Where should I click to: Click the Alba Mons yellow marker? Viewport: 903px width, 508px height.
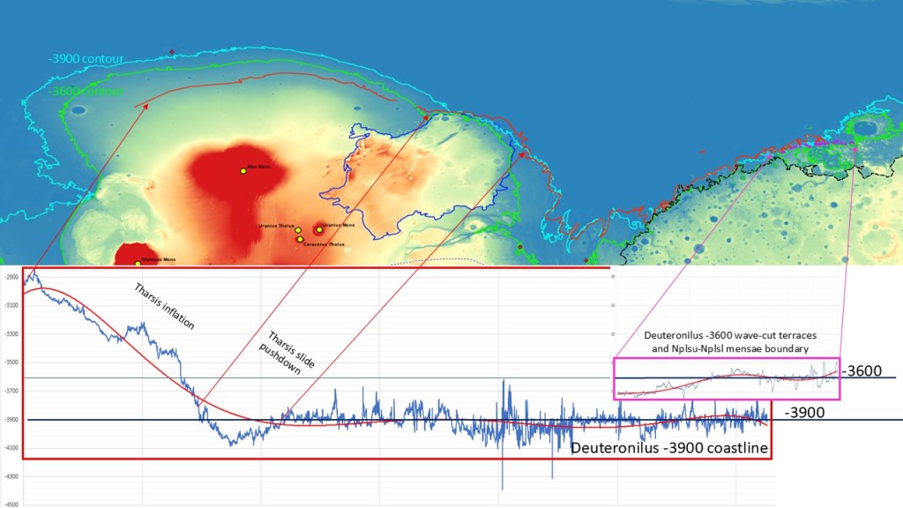click(243, 171)
